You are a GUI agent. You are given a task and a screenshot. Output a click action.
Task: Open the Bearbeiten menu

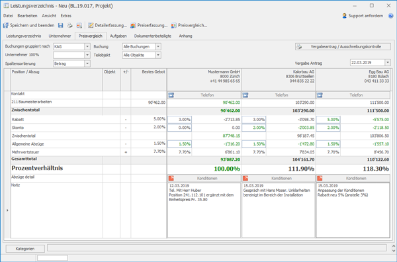(27, 16)
